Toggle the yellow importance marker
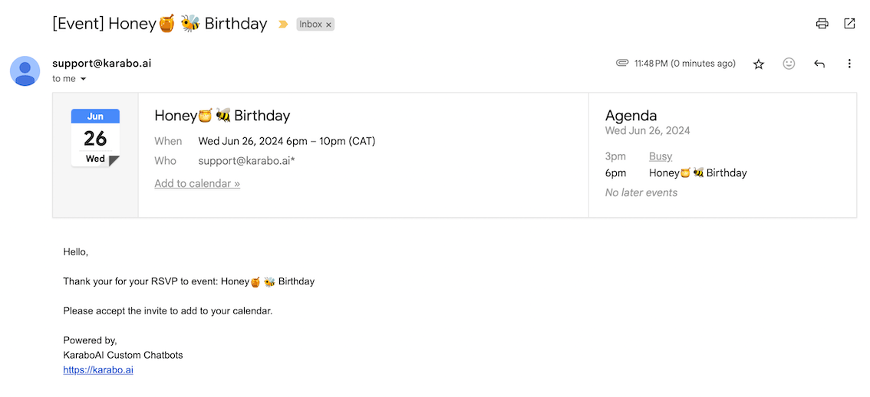Screen dimensions: 870x397 [283, 25]
